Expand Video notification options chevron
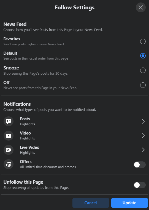Viewport: 149px width, 210px height. [143, 136]
